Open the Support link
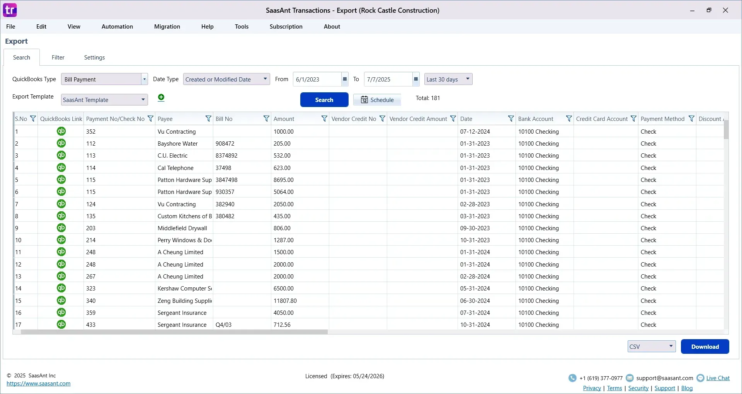 665,388
